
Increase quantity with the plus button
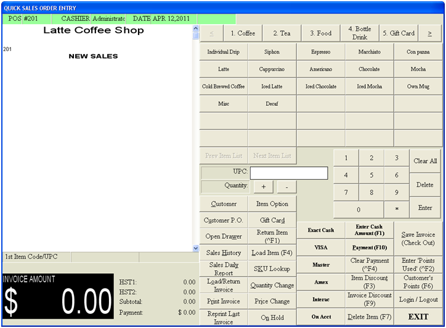(264, 186)
